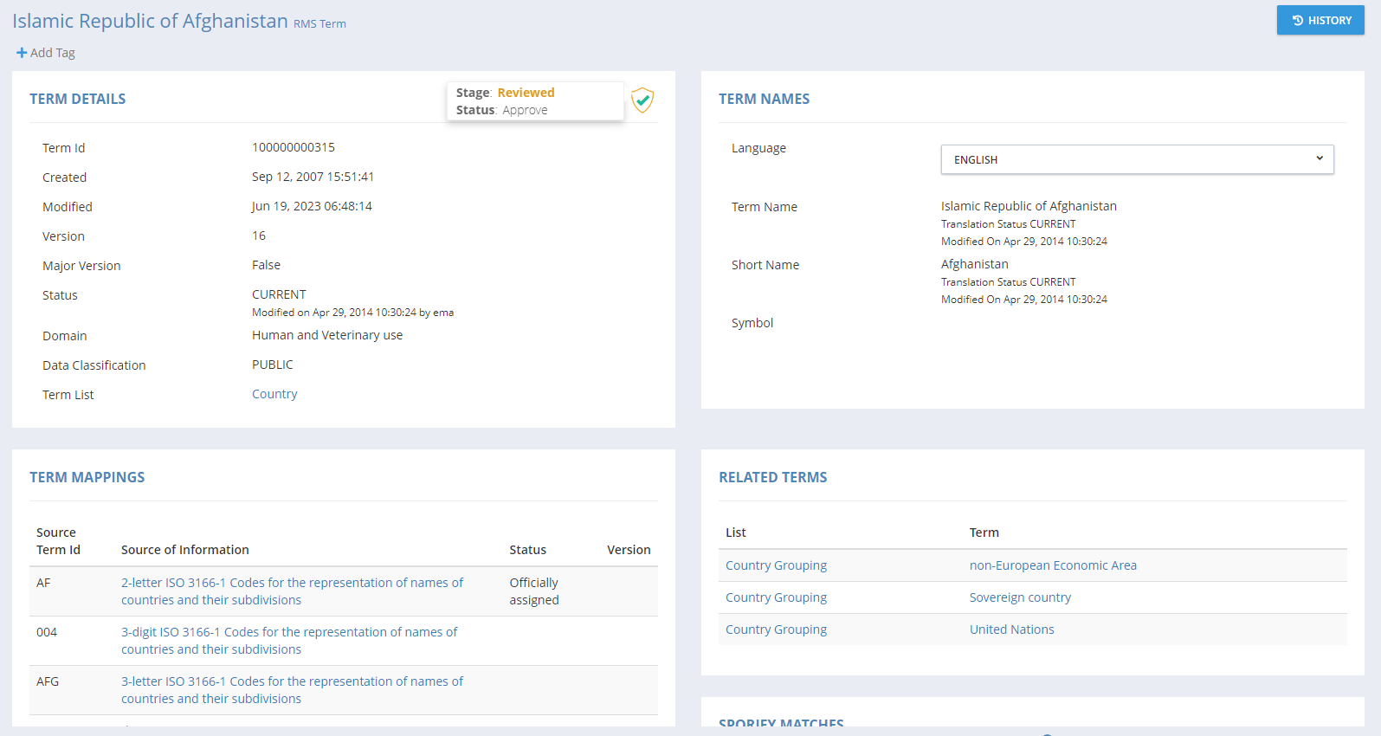
Task: Open the History panel button
Action: click(x=1320, y=21)
